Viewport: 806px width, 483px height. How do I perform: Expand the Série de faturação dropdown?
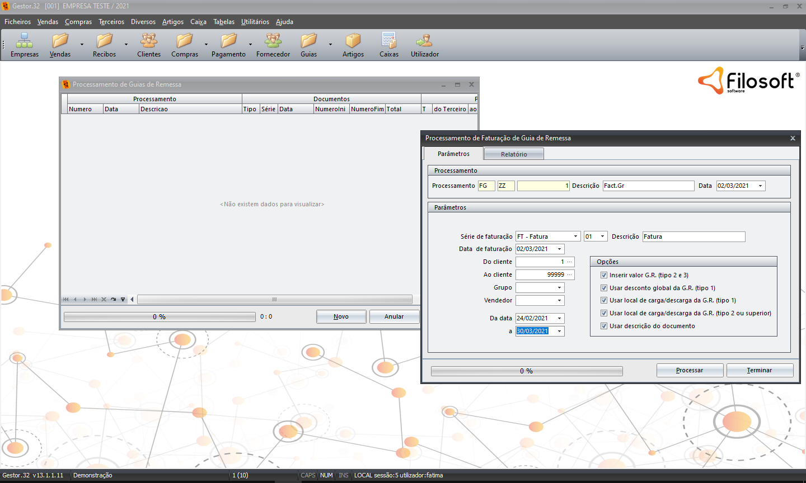click(x=575, y=236)
